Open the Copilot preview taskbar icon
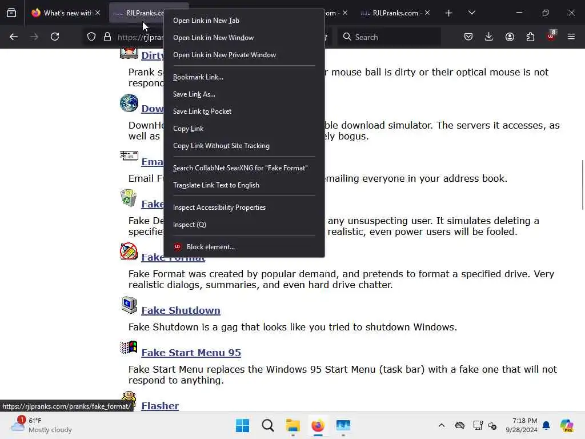Image resolution: width=585 pixels, height=439 pixels. (x=567, y=425)
